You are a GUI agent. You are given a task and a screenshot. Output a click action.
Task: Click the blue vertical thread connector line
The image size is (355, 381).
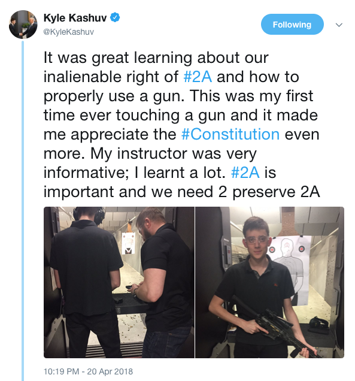click(x=23, y=211)
